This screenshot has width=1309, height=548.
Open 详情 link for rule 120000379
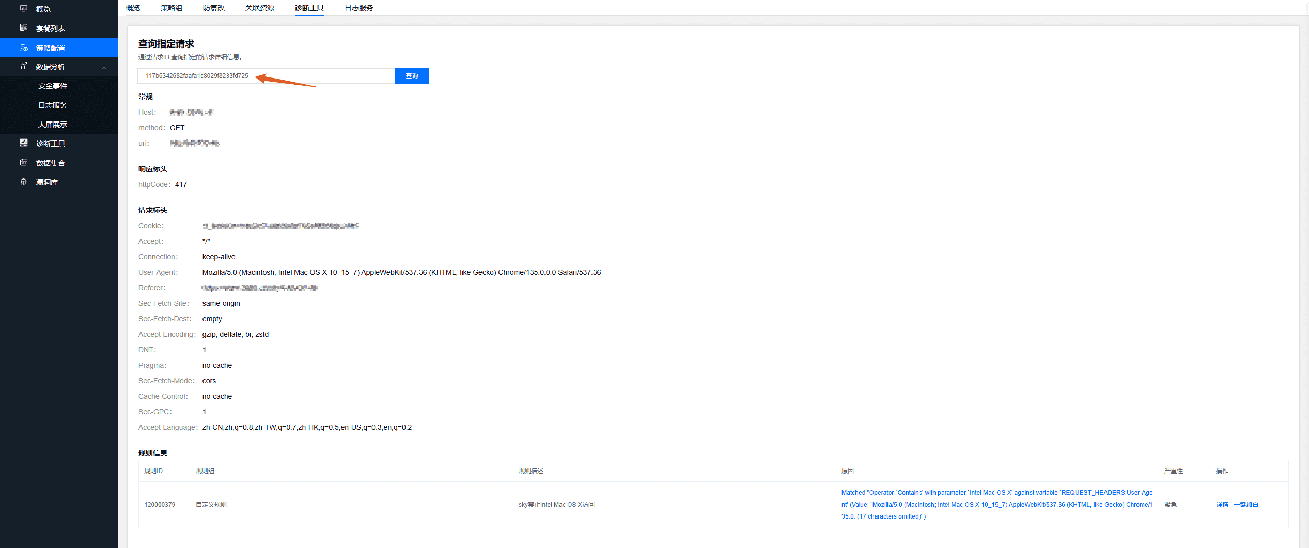click(1222, 505)
